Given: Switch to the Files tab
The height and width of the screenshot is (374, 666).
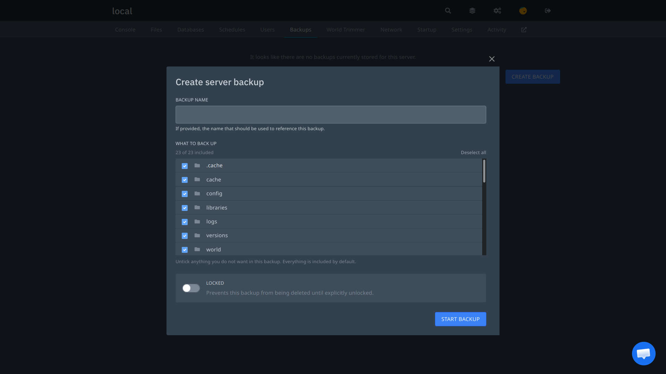Looking at the screenshot, I should pyautogui.click(x=156, y=30).
